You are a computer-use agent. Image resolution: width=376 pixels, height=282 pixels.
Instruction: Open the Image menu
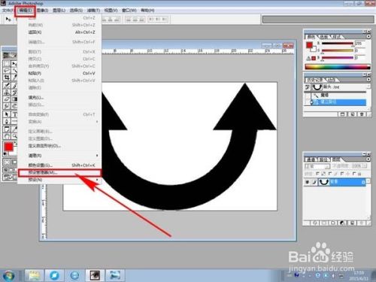[x=42, y=11]
